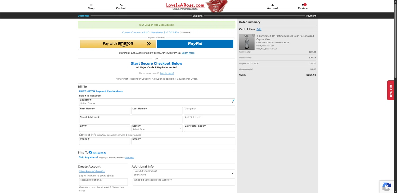The width and height of the screenshot is (397, 193).
Task: Focus the City field
Action: tap(105, 128)
